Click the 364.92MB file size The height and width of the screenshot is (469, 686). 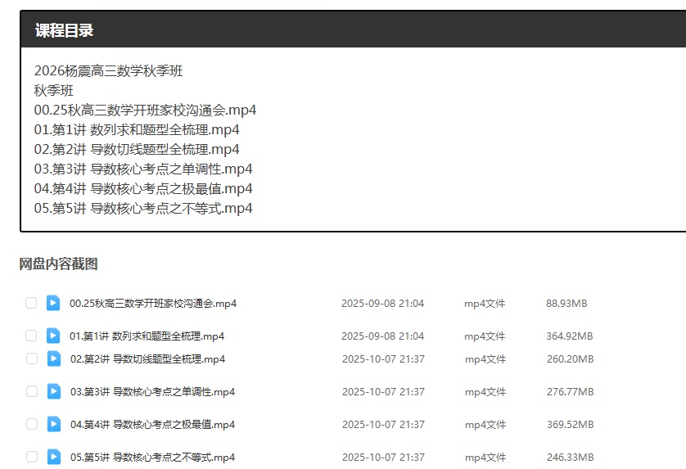(x=570, y=336)
